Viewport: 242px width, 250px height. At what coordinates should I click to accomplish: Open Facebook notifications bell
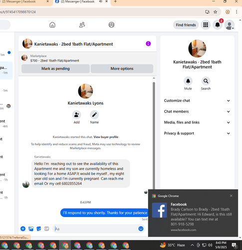pos(218,25)
